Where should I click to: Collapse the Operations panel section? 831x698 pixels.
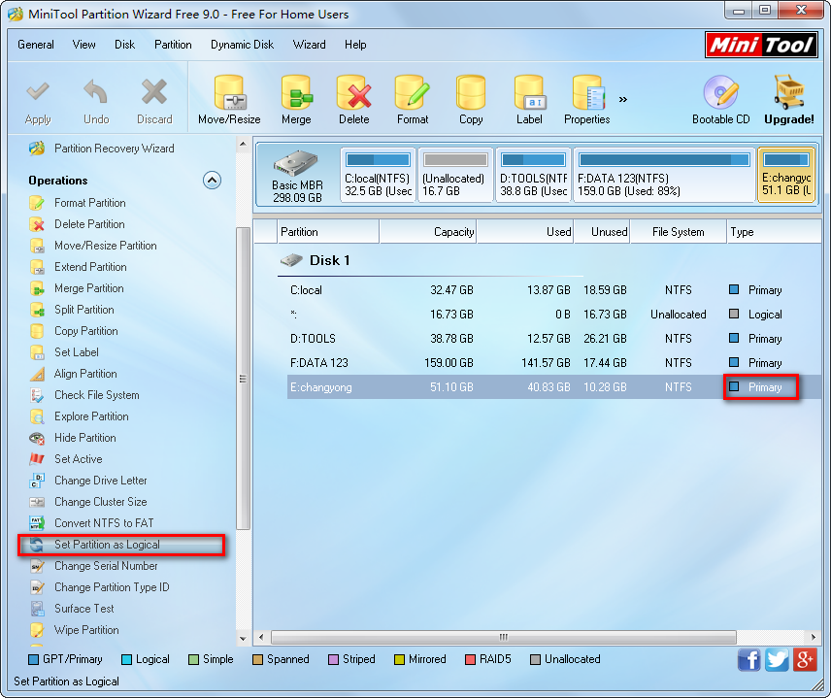(x=212, y=181)
